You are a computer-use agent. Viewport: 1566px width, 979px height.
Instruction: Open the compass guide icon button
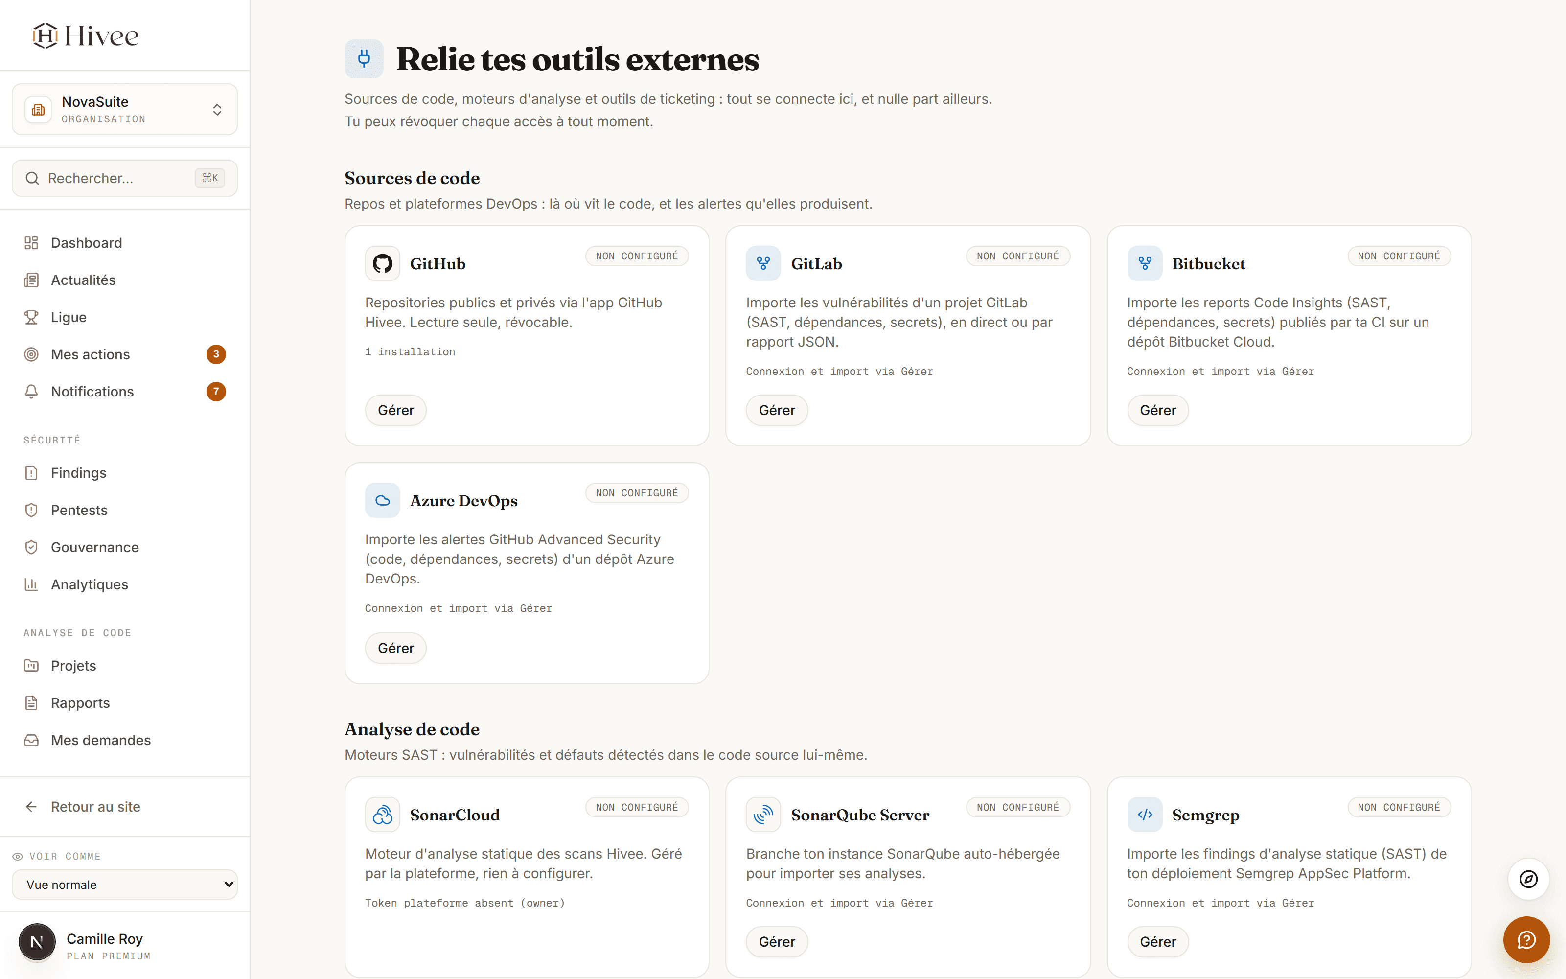tap(1528, 879)
